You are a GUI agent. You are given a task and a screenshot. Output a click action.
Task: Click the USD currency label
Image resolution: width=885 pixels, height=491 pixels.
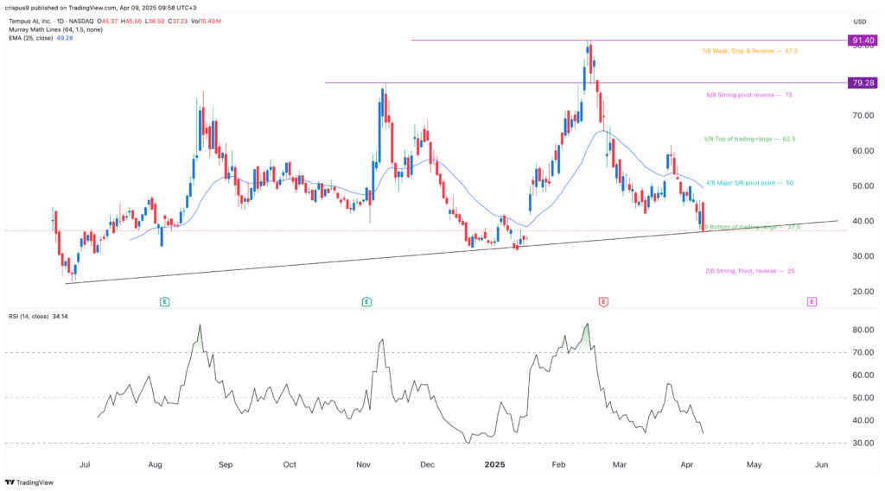(x=860, y=22)
